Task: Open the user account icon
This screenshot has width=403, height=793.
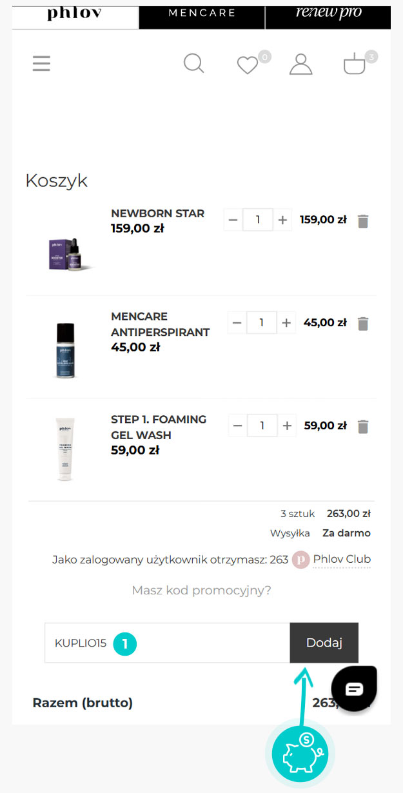Action: point(300,64)
